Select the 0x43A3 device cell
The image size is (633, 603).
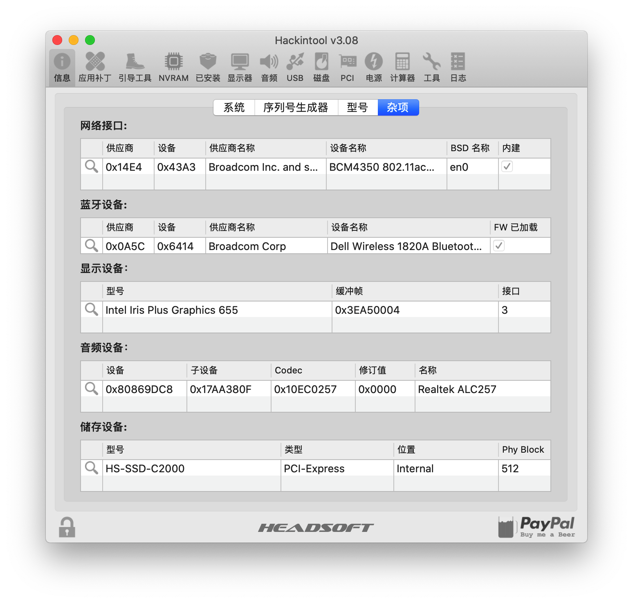click(x=180, y=167)
